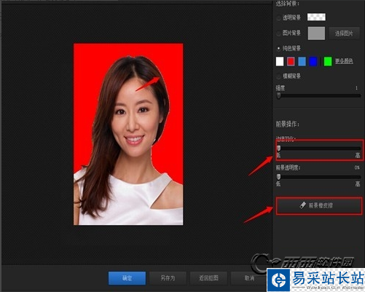Select the solid color background radio option
Image resolution: width=365 pixels, height=292 pixels.
pyautogui.click(x=278, y=49)
